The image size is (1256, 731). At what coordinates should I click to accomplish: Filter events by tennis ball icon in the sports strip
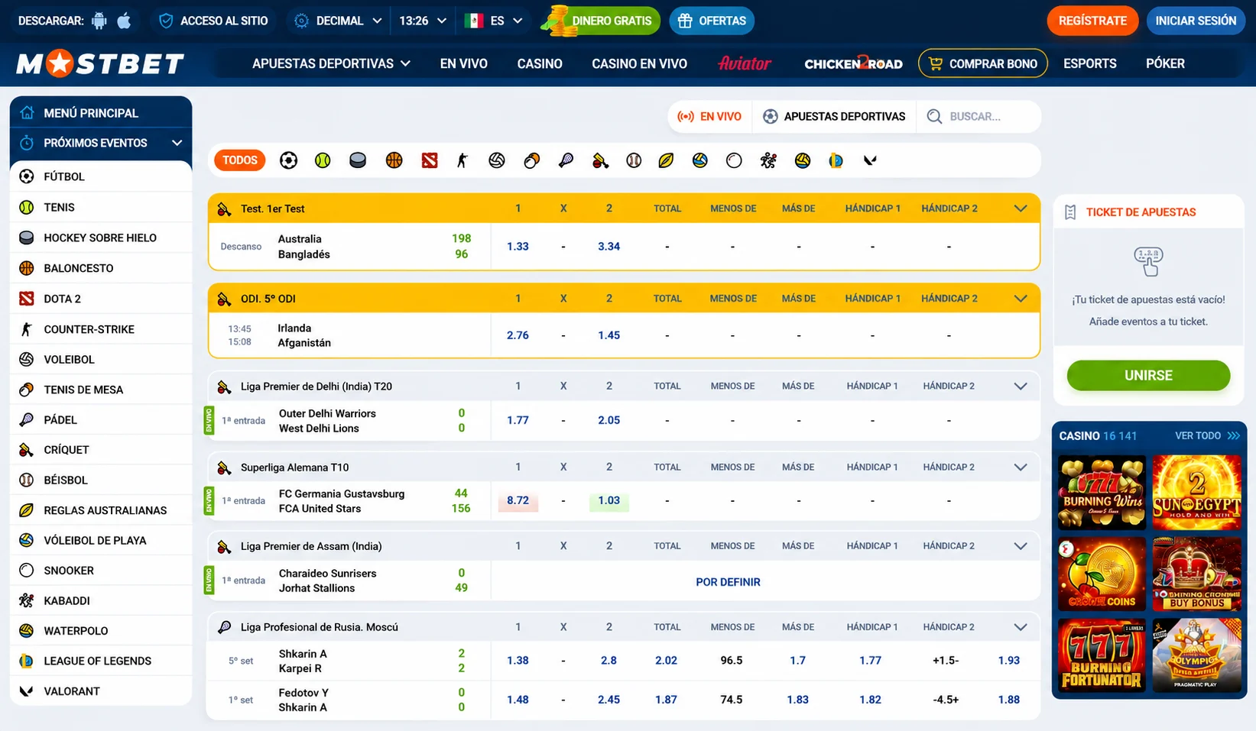323,160
